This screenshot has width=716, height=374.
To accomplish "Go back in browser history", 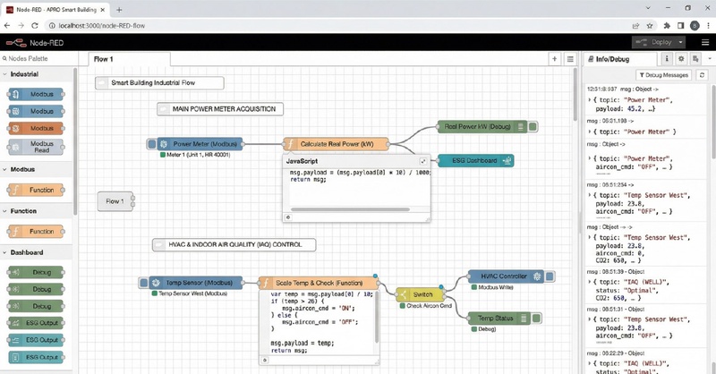I will click(7, 26).
